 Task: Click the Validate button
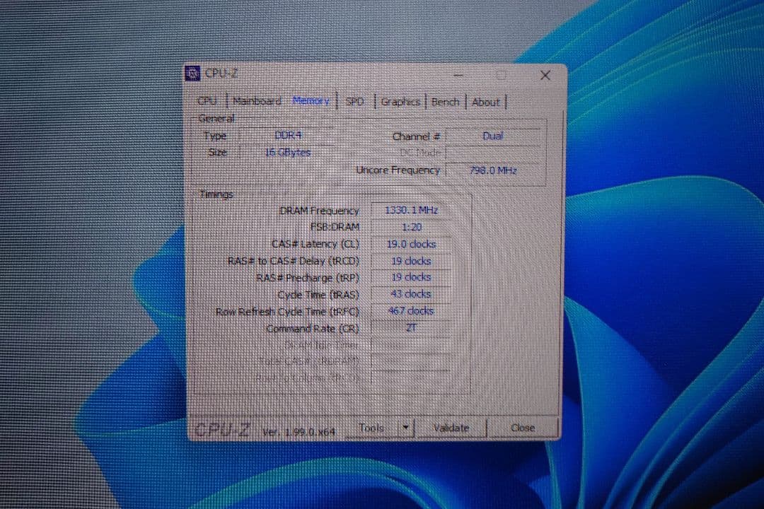coord(451,428)
